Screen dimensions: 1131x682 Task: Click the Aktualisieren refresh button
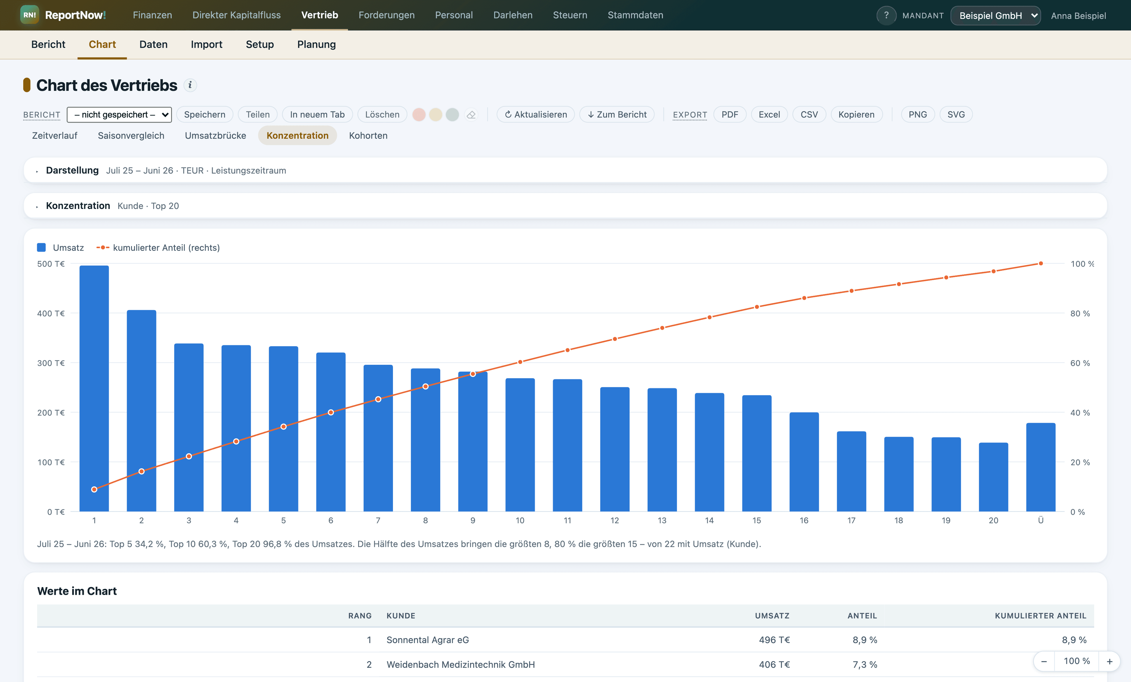click(535, 114)
